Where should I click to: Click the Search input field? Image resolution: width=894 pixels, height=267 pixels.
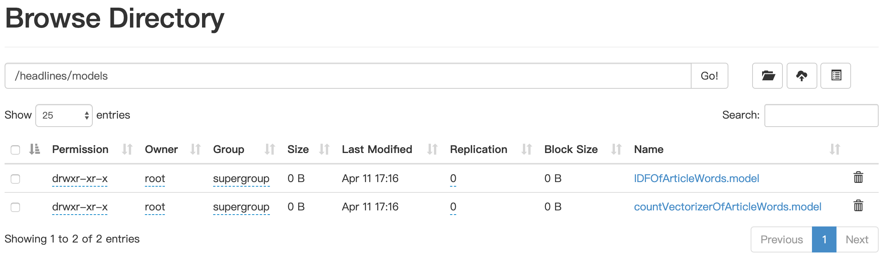(x=821, y=115)
